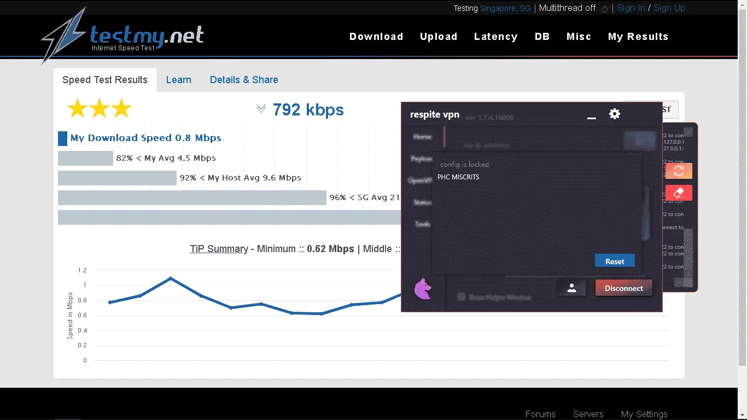Image resolution: width=747 pixels, height=420 pixels.
Task: Open the Download menu
Action: [376, 37]
